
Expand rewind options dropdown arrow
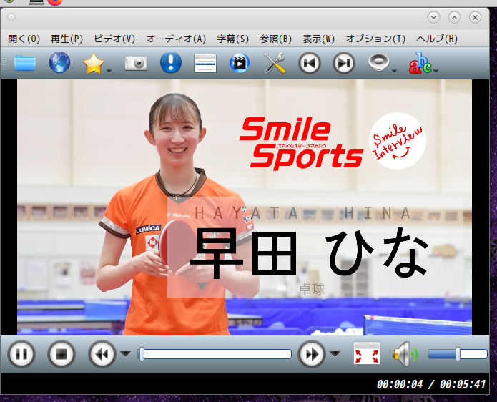pyautogui.click(x=125, y=354)
